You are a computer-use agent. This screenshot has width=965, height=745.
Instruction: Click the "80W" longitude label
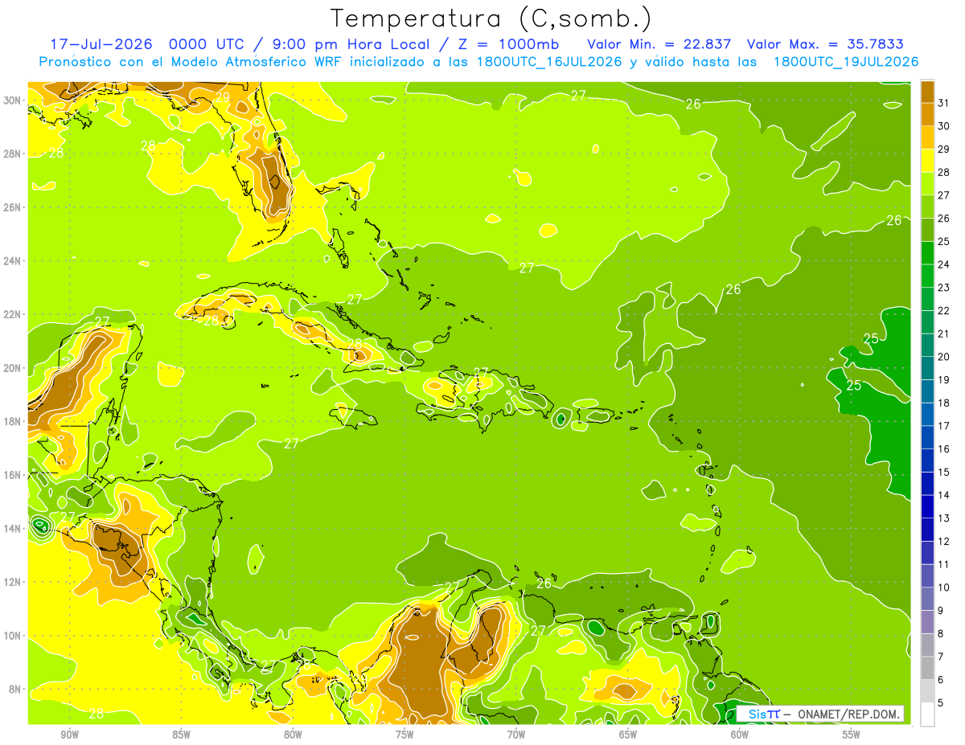[x=293, y=735]
